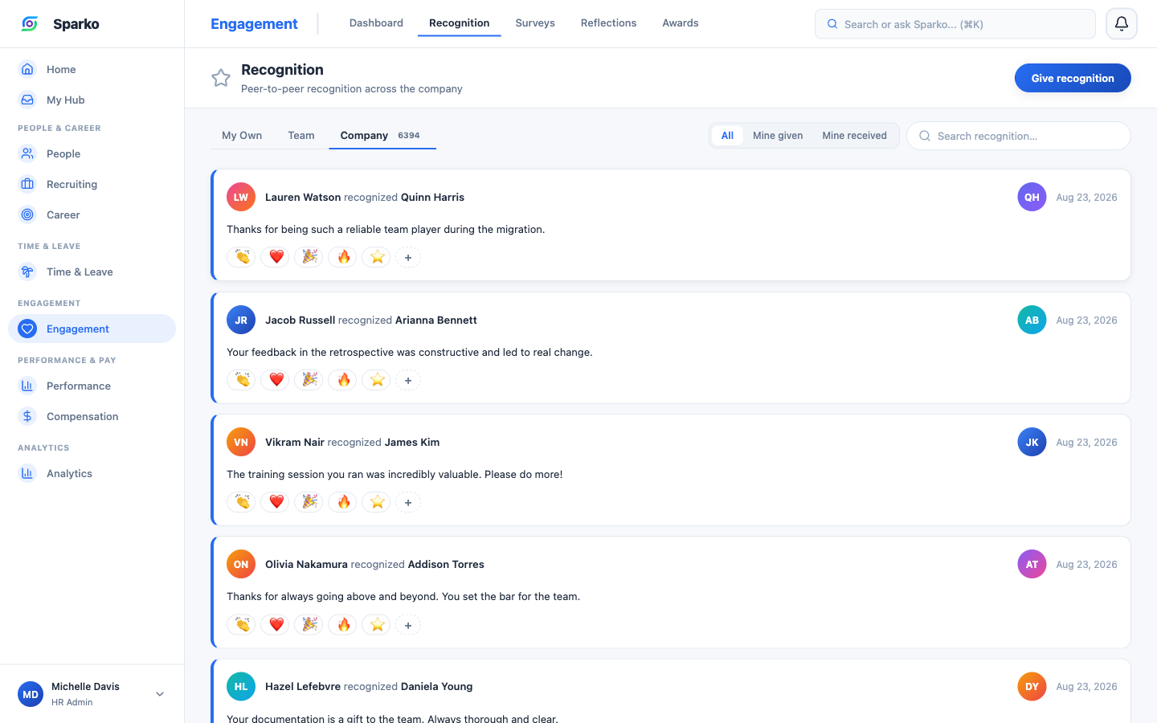Filter to Mine given
Screen dimensions: 1157x723
(778, 136)
